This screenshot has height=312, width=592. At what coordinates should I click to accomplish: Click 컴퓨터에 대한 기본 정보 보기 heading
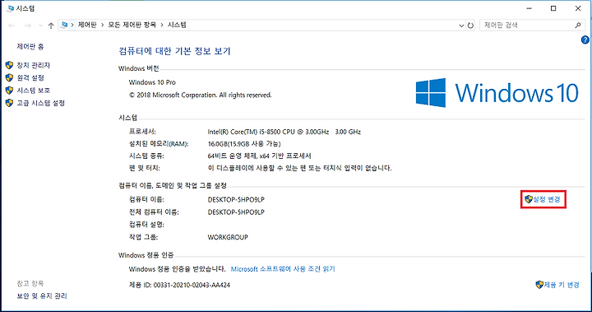tap(174, 51)
